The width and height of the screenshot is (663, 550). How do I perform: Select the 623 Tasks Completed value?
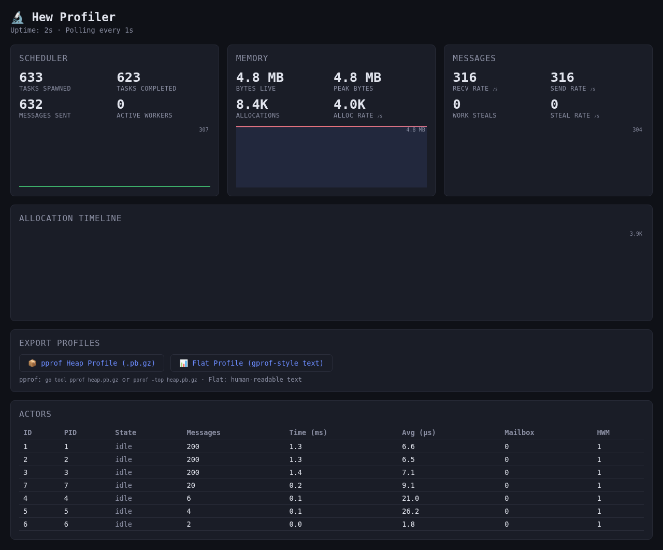click(128, 77)
